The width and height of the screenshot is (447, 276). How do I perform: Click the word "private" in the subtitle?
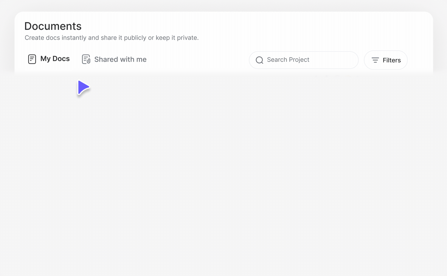(187, 38)
